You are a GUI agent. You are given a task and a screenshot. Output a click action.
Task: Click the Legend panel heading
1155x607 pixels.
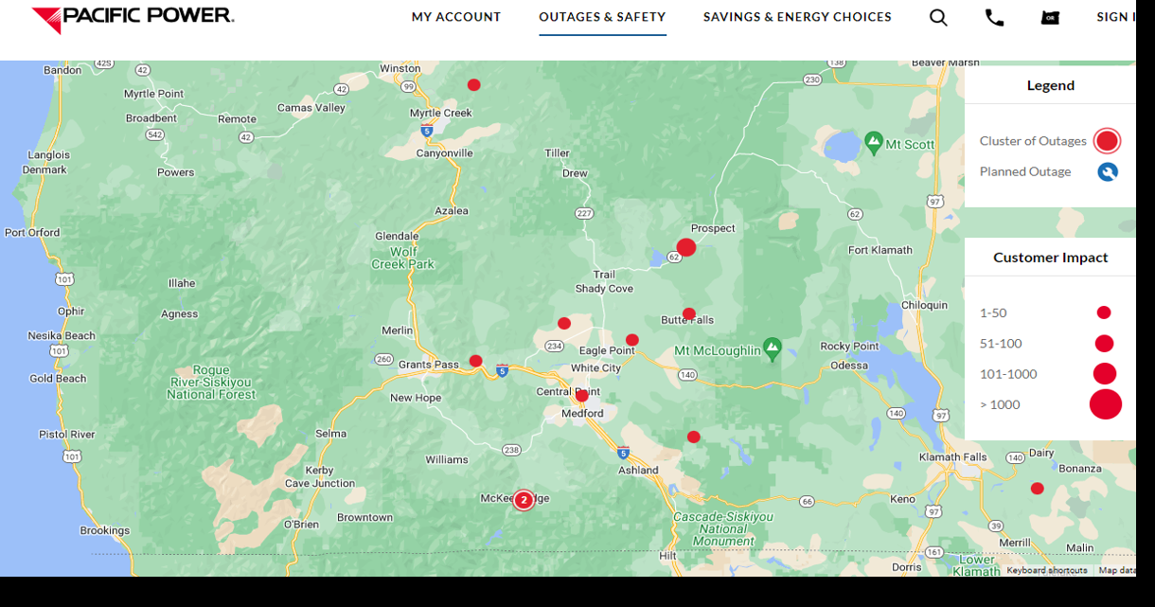click(x=1051, y=85)
